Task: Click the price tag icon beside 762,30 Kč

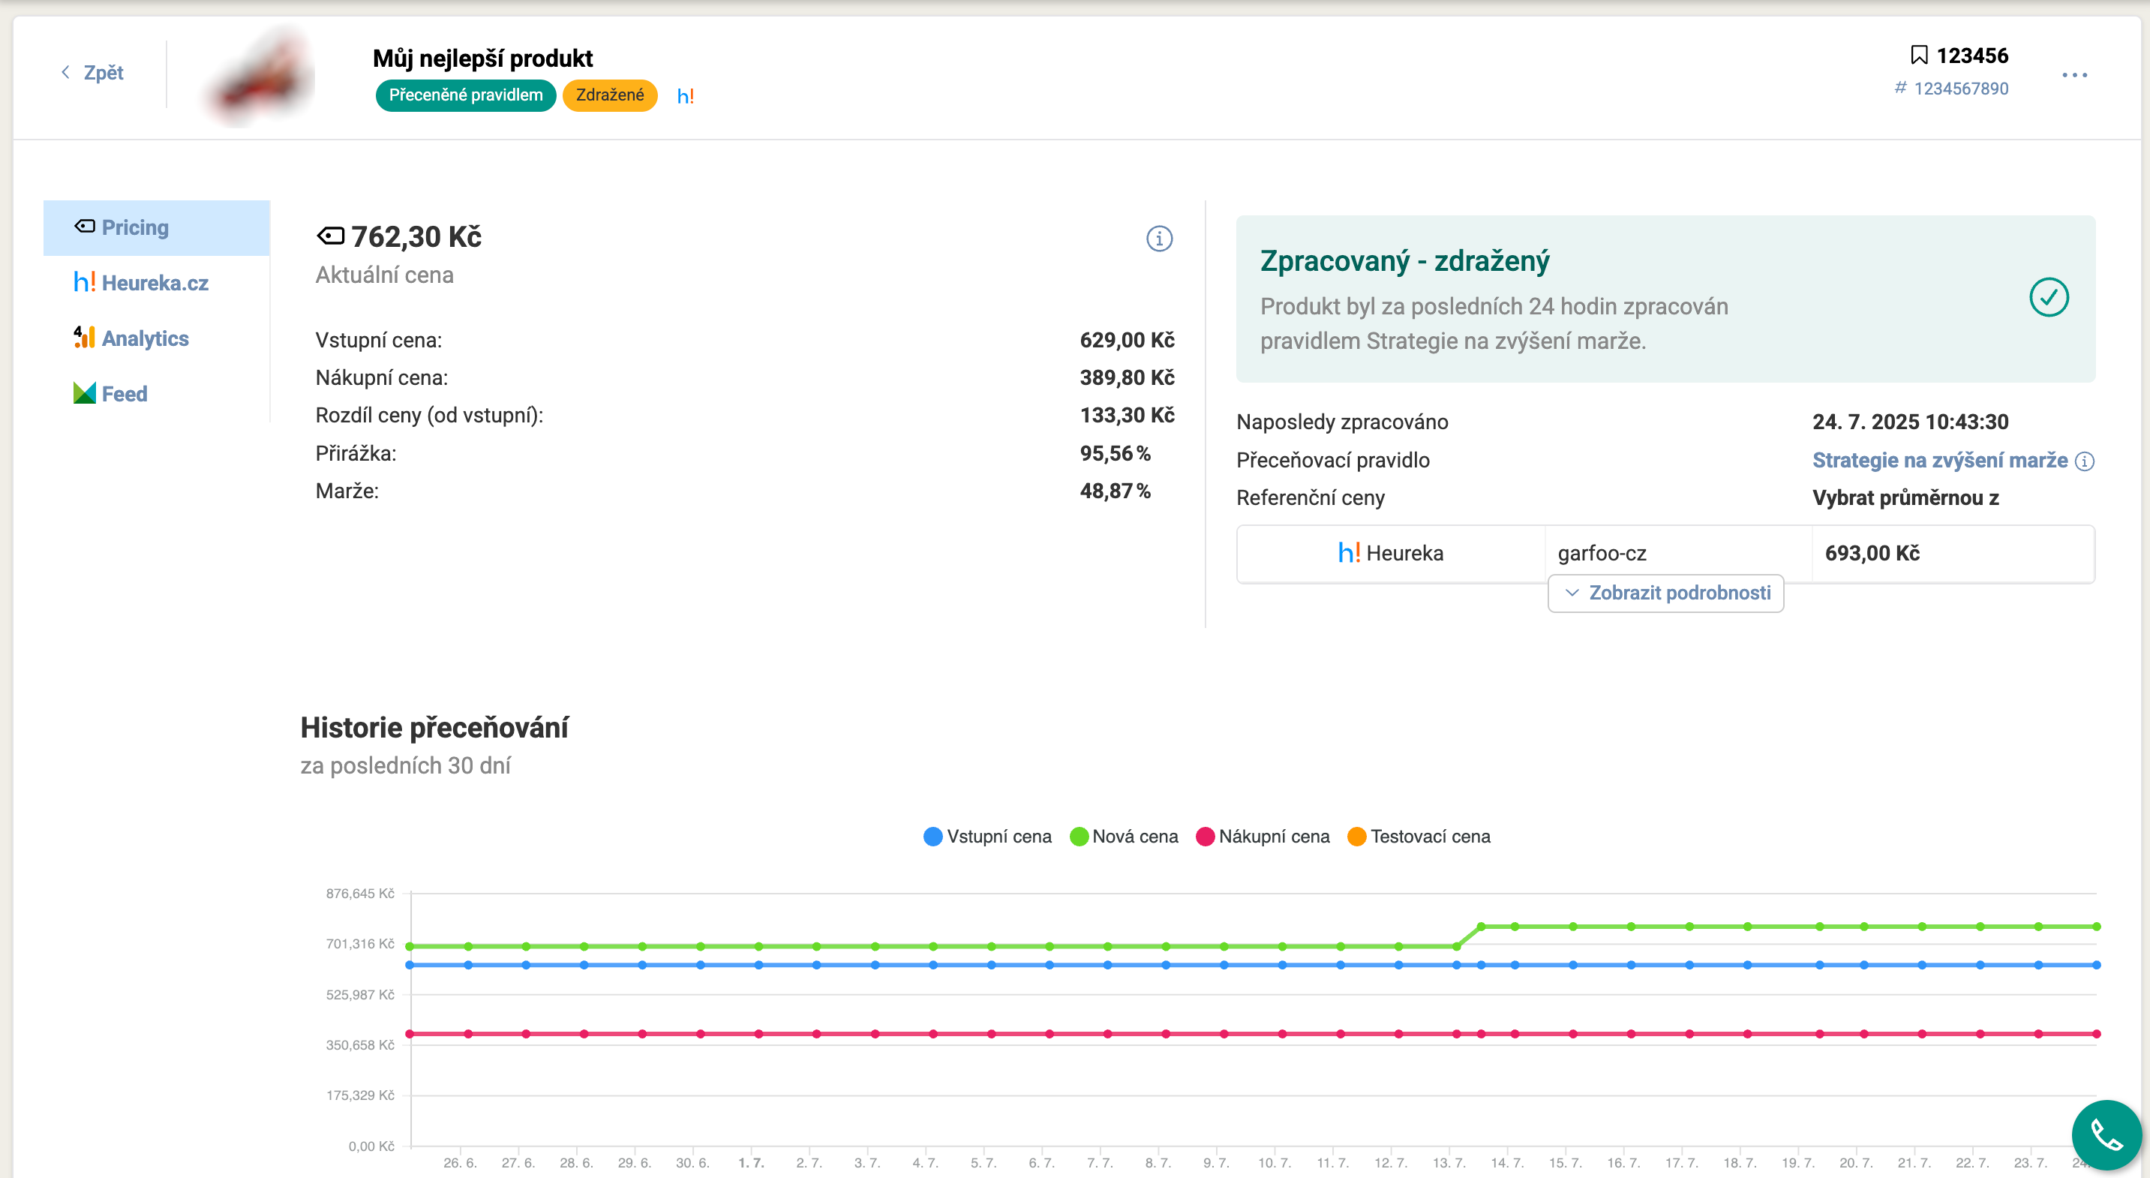Action: click(329, 236)
